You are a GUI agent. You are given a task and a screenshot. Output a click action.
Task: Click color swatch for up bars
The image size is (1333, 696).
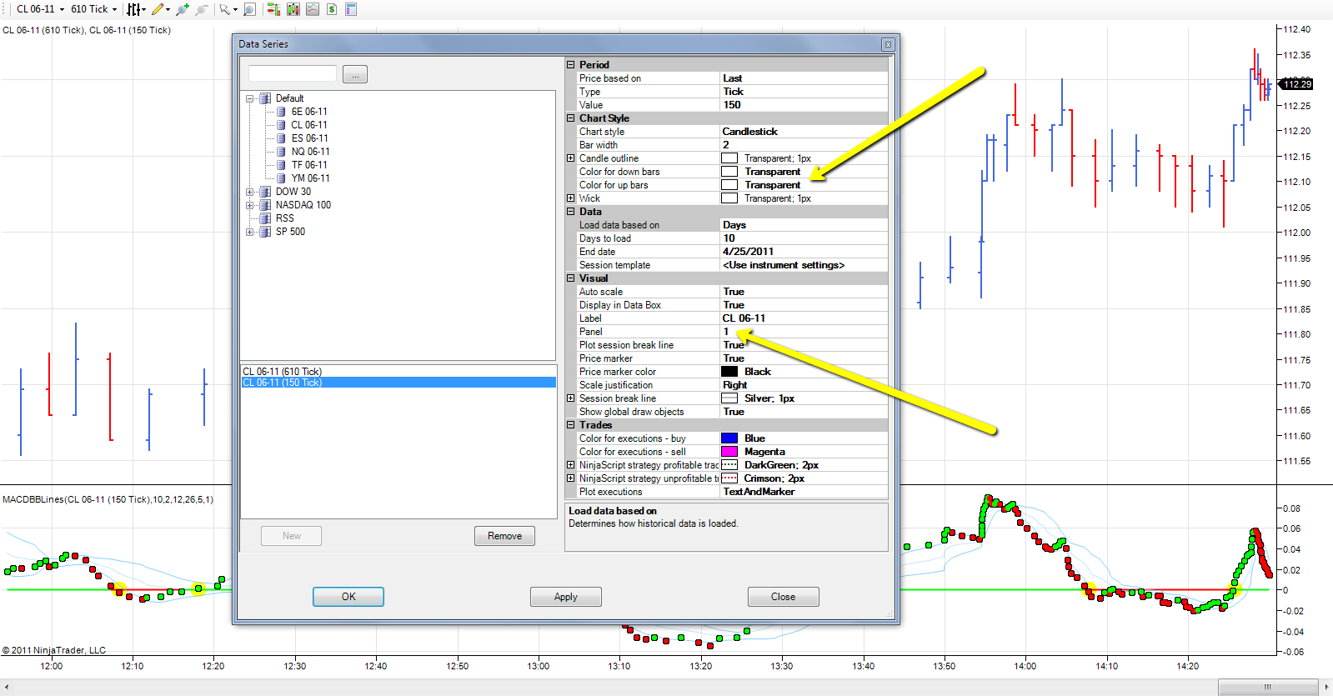[x=729, y=185]
